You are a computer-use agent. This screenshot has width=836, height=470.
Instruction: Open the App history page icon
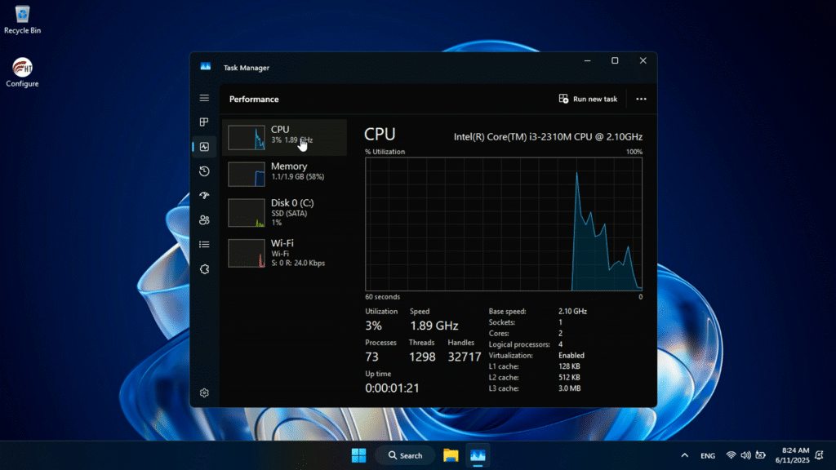pyautogui.click(x=204, y=171)
